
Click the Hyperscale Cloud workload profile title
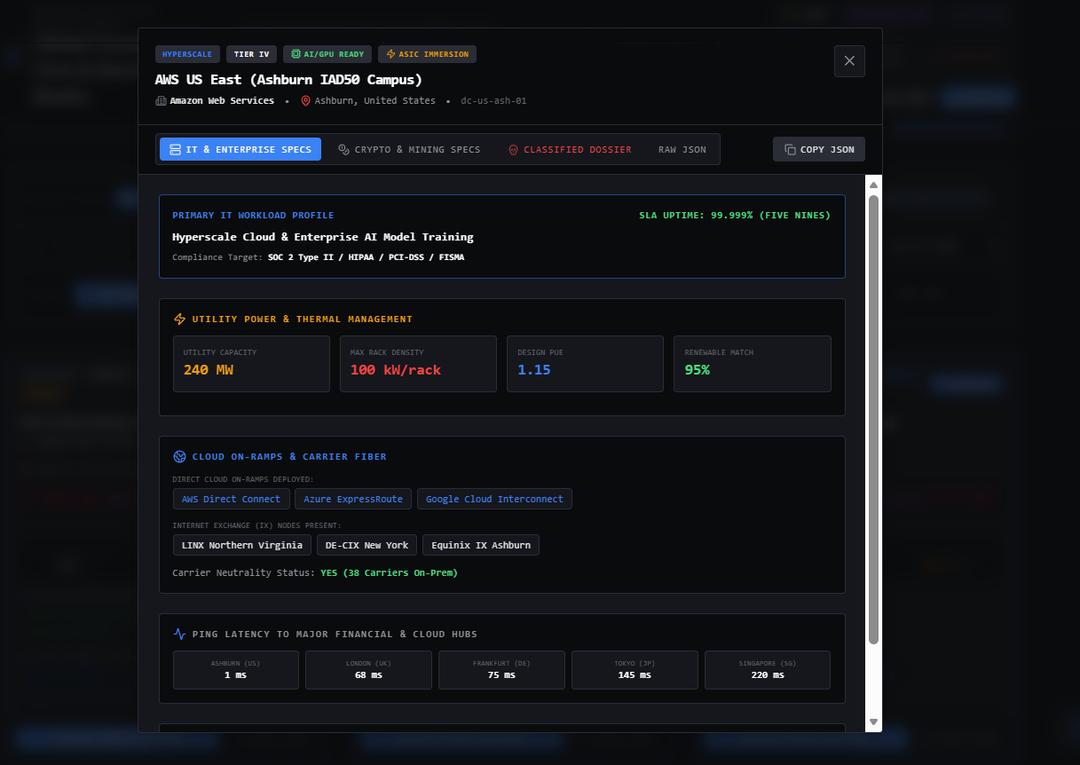[x=323, y=237]
